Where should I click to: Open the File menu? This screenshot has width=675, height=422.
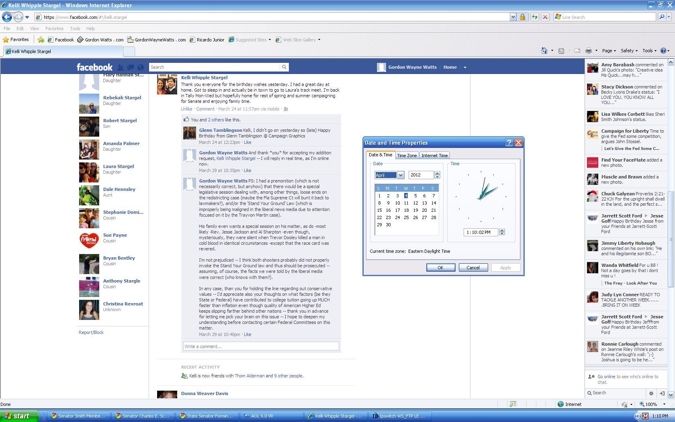[x=7, y=29]
